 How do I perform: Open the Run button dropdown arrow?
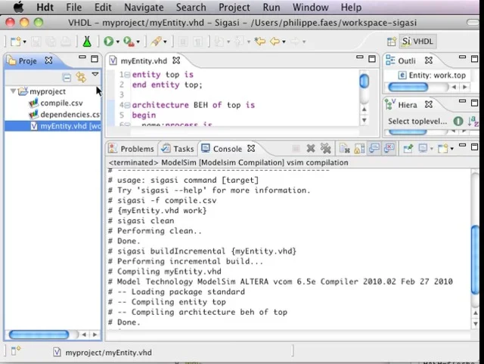tap(118, 42)
